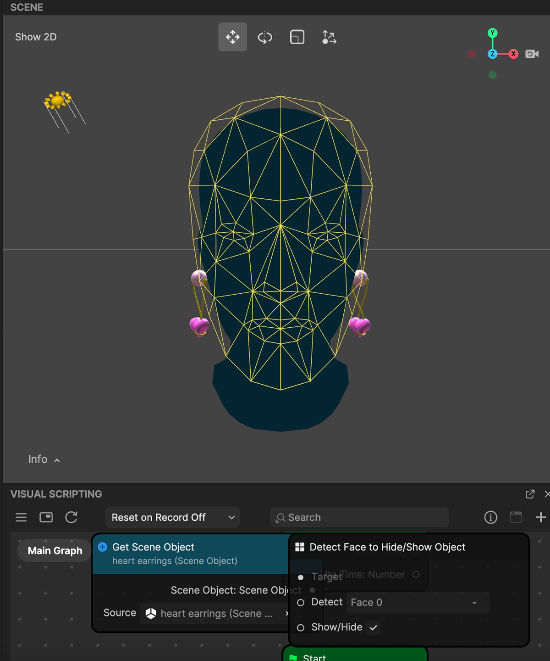Add a new node with plus icon
550x661 pixels.
pos(541,517)
